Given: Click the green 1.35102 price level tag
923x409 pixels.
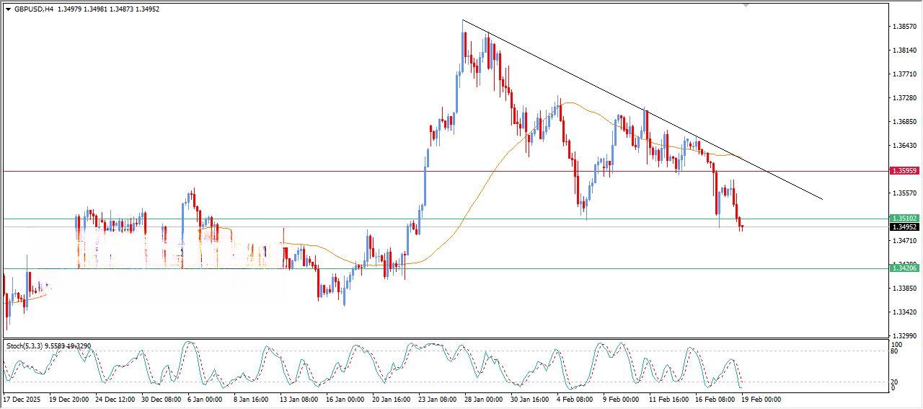Looking at the screenshot, I should coord(904,218).
